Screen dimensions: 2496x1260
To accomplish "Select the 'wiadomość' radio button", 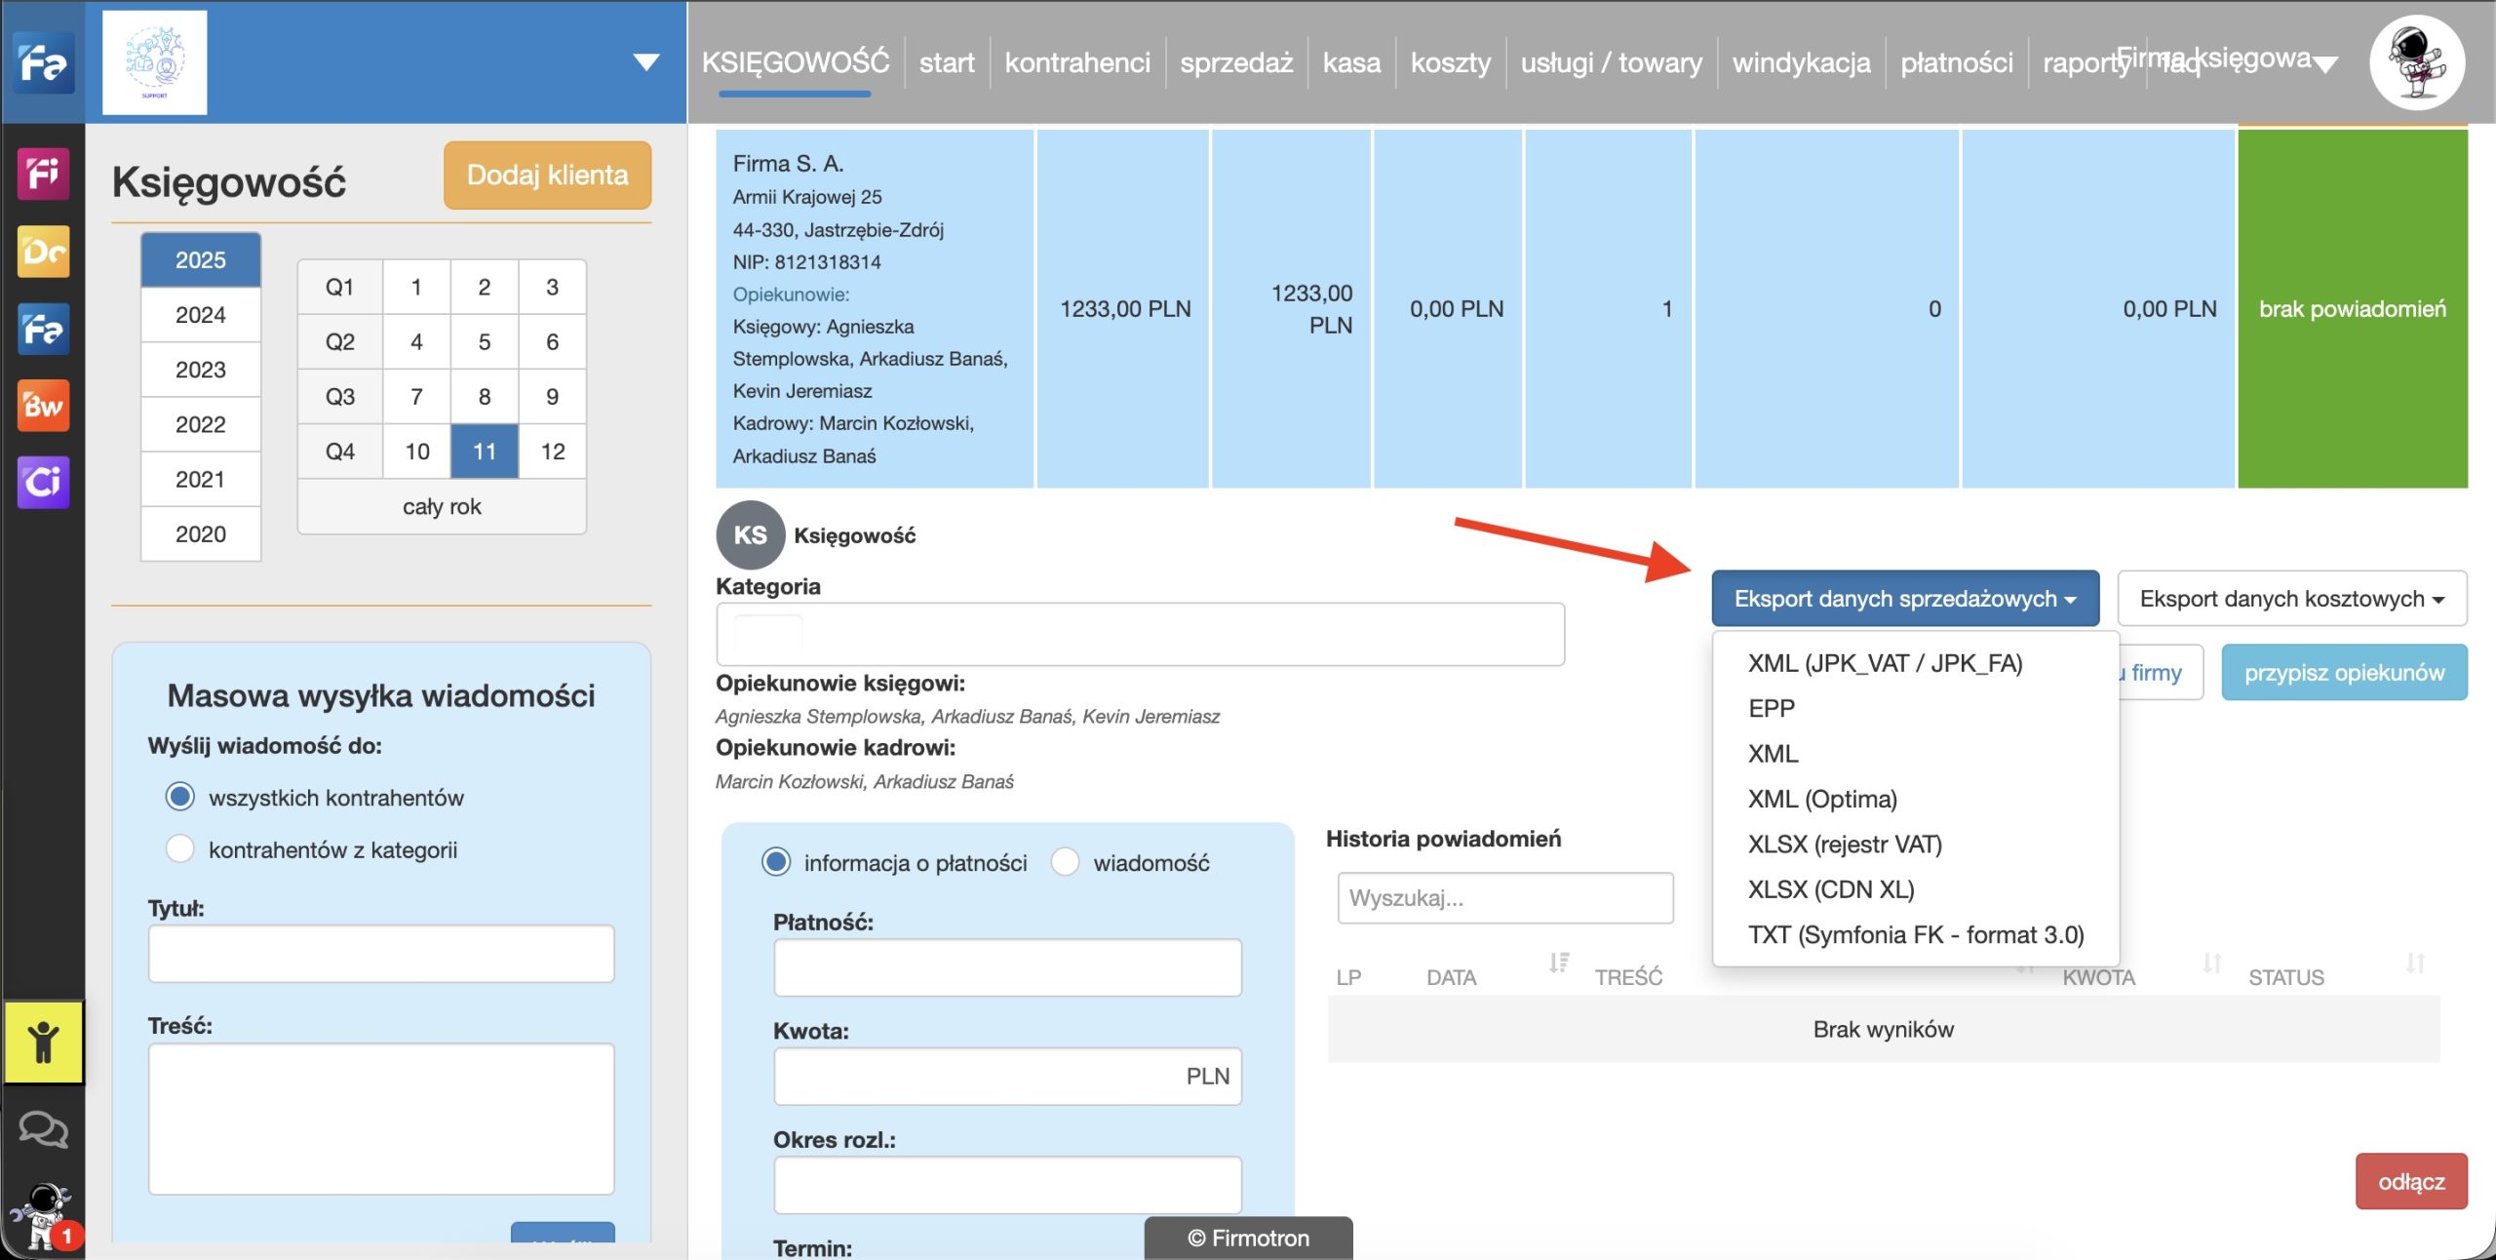I will pos(1065,862).
